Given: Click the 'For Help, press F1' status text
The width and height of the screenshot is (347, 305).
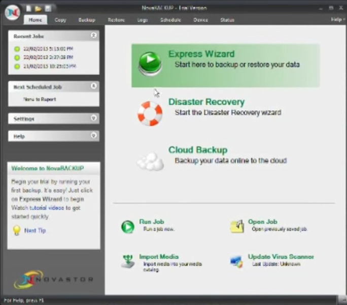Looking at the screenshot, I should 24,300.
